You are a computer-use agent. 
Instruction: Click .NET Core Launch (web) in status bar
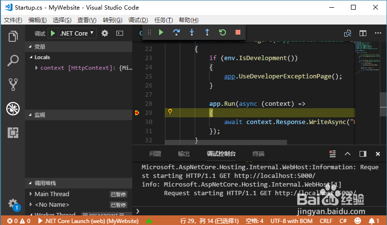coord(88,221)
